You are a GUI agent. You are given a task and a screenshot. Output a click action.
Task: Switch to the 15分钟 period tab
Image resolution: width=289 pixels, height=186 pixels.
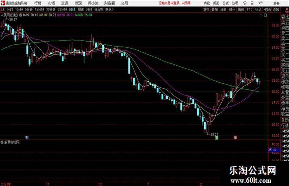pos(39,9)
